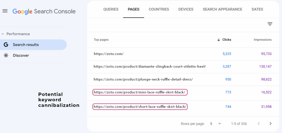282x133 pixels.
Task: Sort by the Impressions column header
Action: 262,40
